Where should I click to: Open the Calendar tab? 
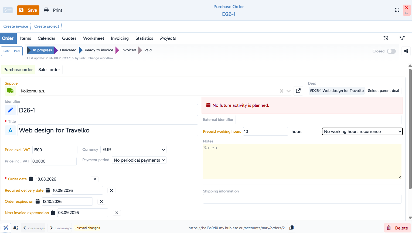click(x=46, y=38)
